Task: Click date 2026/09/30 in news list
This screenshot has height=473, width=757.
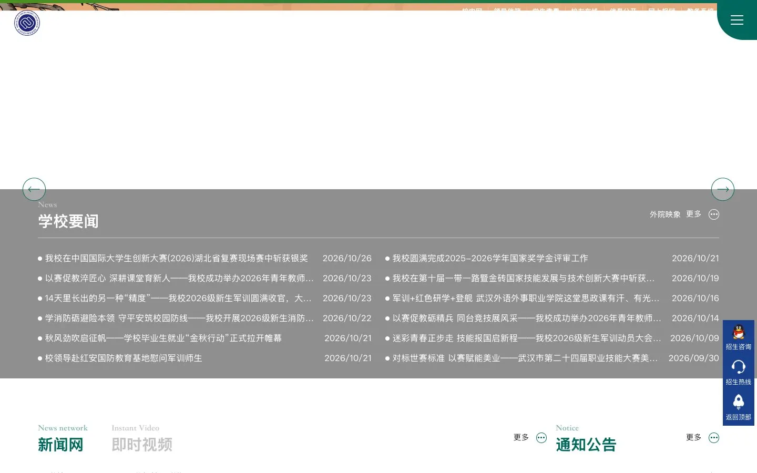Action: (693, 358)
